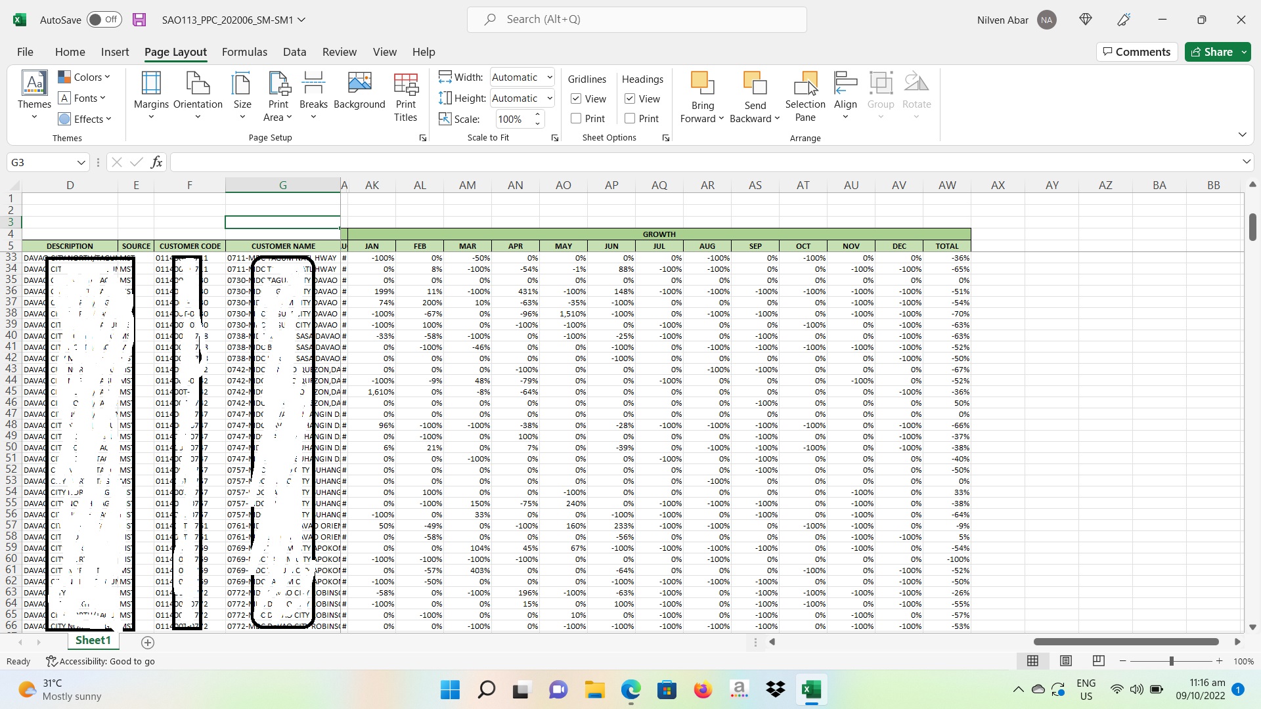
Task: Add a new sheet with plus icon
Action: point(148,643)
